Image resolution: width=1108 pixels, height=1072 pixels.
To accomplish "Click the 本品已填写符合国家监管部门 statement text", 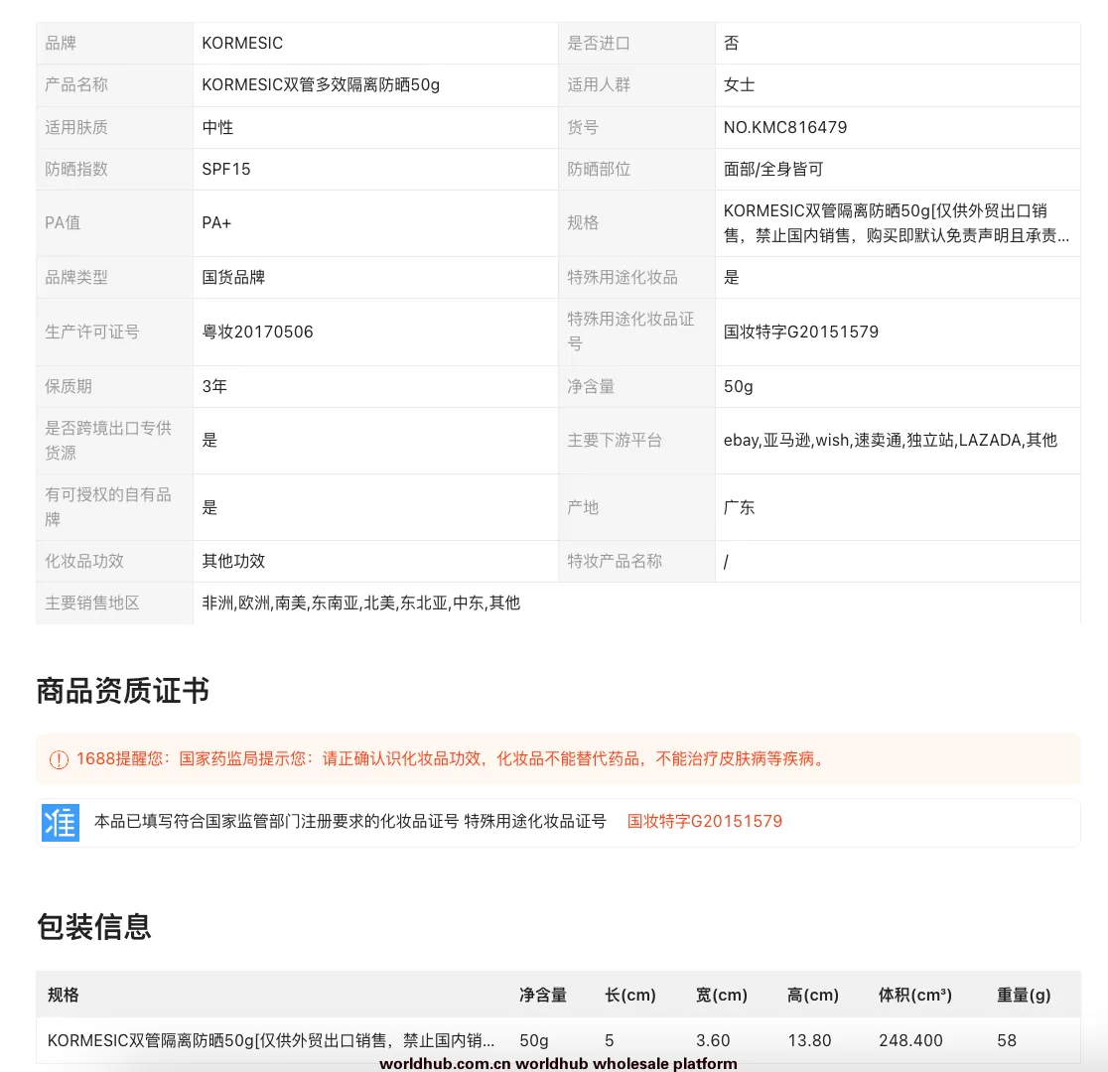I will pyautogui.click(x=350, y=821).
